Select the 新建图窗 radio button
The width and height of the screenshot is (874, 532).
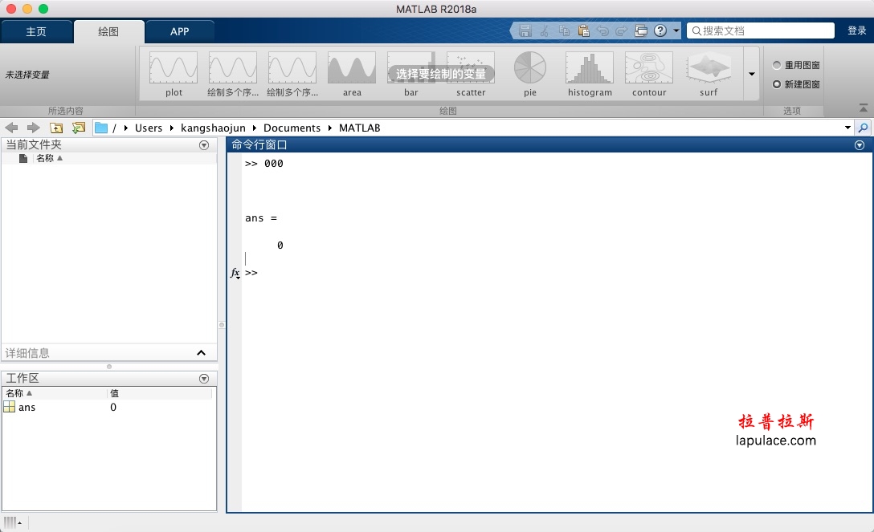(777, 84)
